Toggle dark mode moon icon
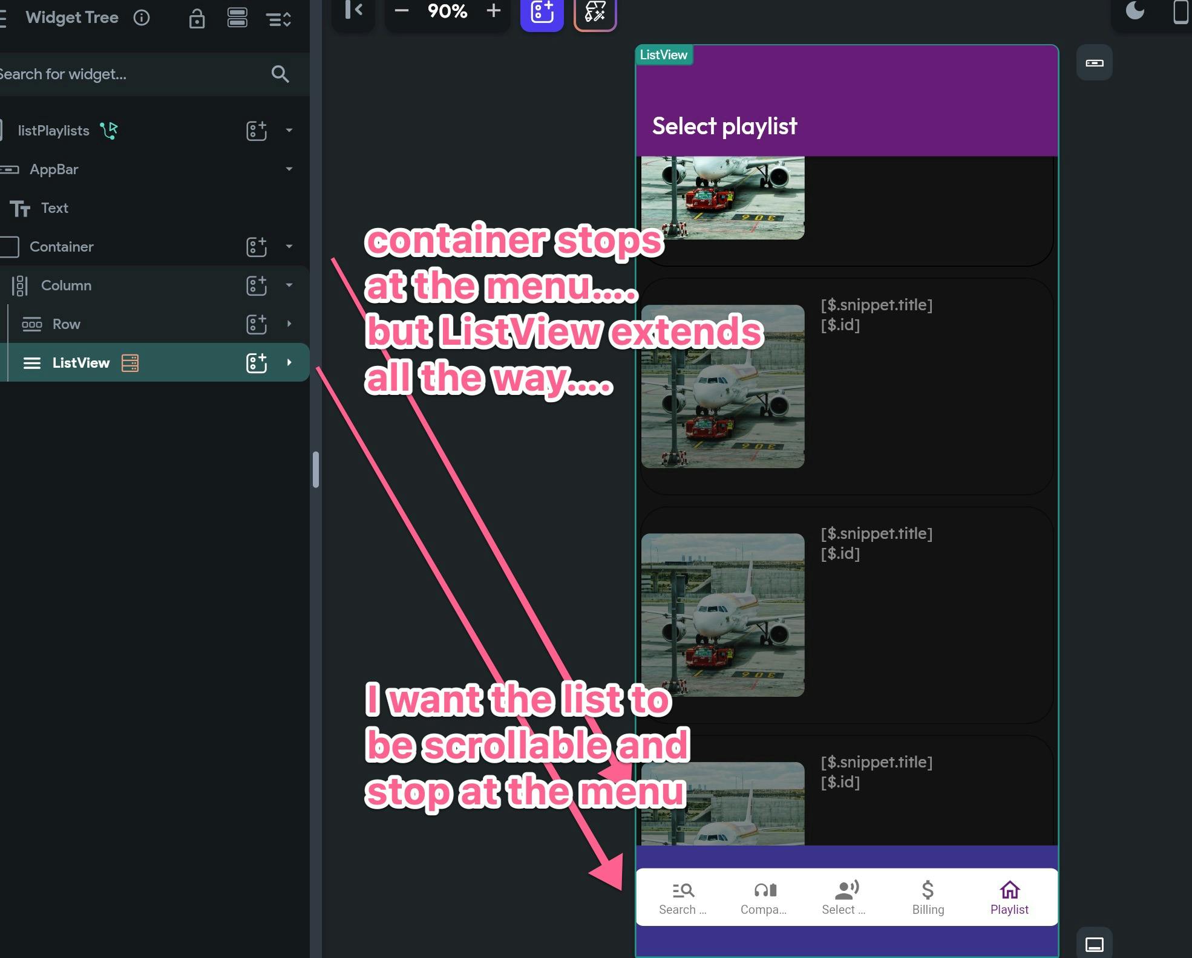The height and width of the screenshot is (958, 1192). point(1135,11)
